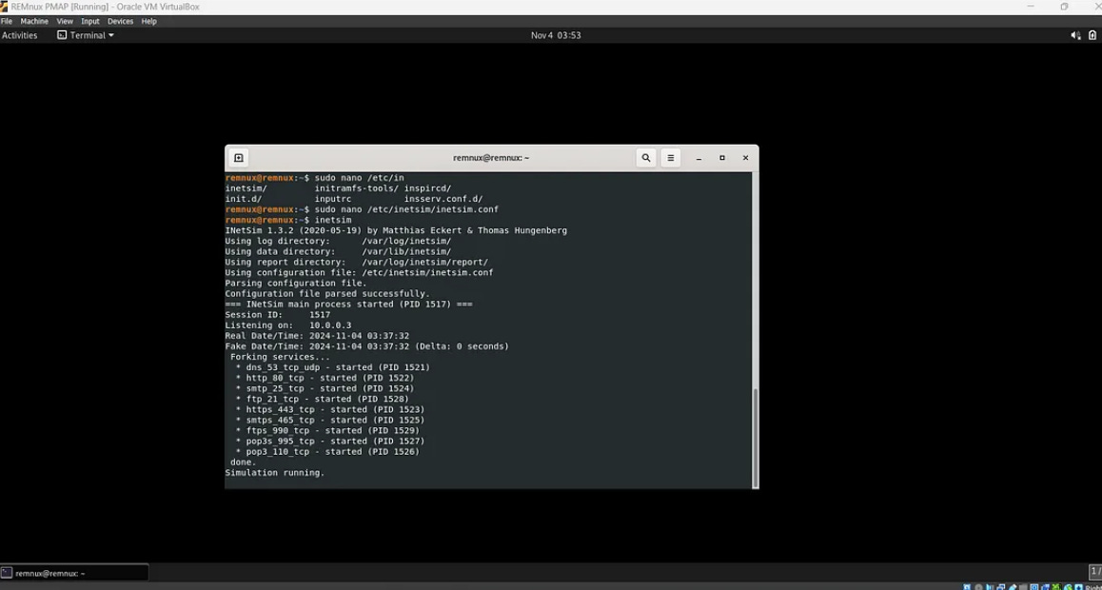Open new tab in terminal window
The width and height of the screenshot is (1102, 590).
pyautogui.click(x=238, y=158)
